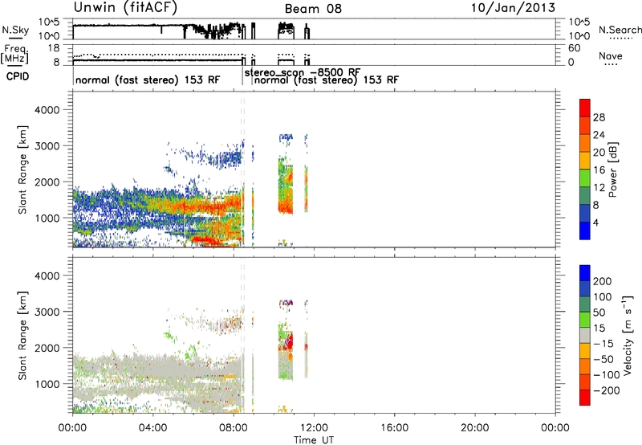642x445 pixels.
Task: Click the red top segment of the Power color bar
Action: [585, 108]
